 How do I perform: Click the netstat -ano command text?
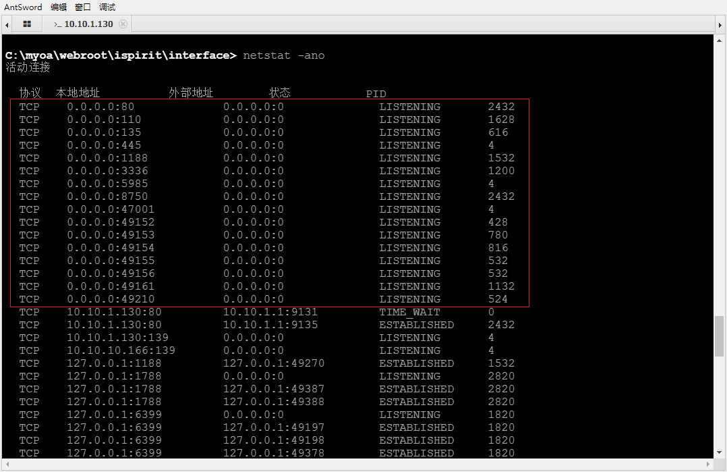pos(284,55)
